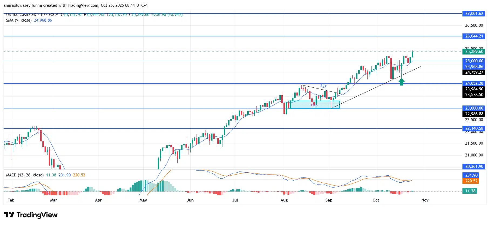Click the green up arrow marker
490x225 pixels.
(x=401, y=82)
